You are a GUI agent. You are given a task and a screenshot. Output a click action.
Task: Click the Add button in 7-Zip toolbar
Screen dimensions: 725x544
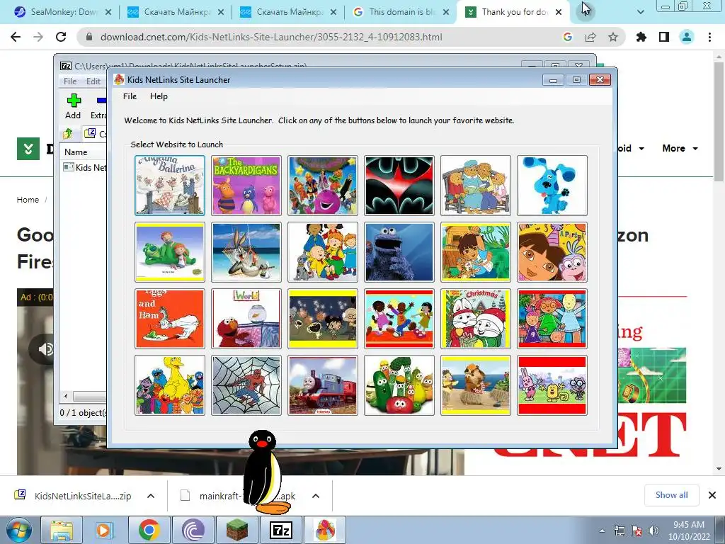(73, 106)
